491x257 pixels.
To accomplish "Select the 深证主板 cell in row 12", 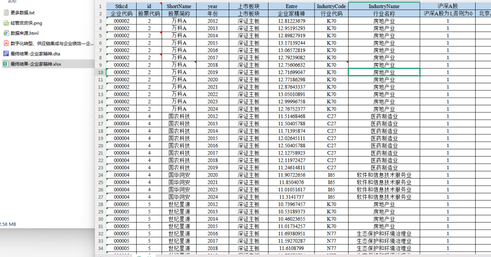I will 249,87.
